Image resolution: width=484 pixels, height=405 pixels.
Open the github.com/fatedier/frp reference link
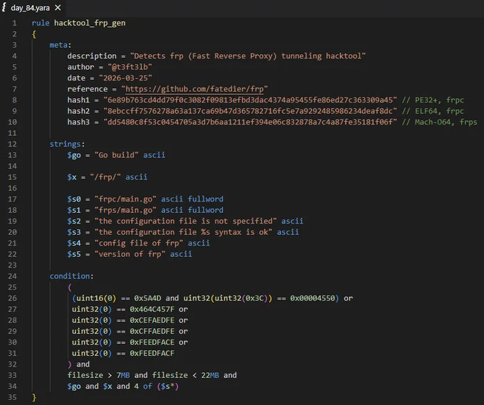pyautogui.click(x=194, y=89)
